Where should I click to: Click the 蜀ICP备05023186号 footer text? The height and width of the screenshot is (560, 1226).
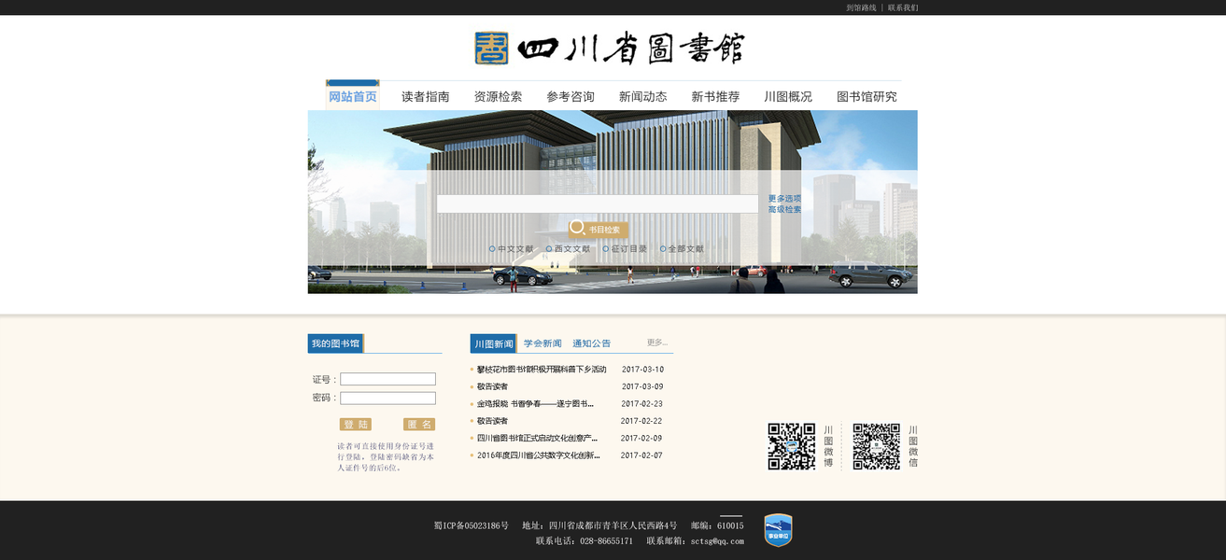pos(472,525)
